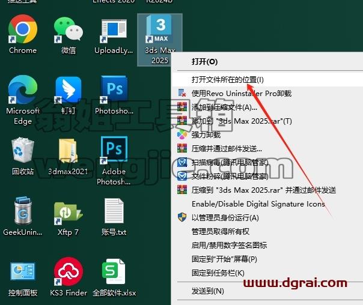363x305 pixels.
Task: Select the 全部软件.xlsx spreadsheet file
Action: (114, 277)
